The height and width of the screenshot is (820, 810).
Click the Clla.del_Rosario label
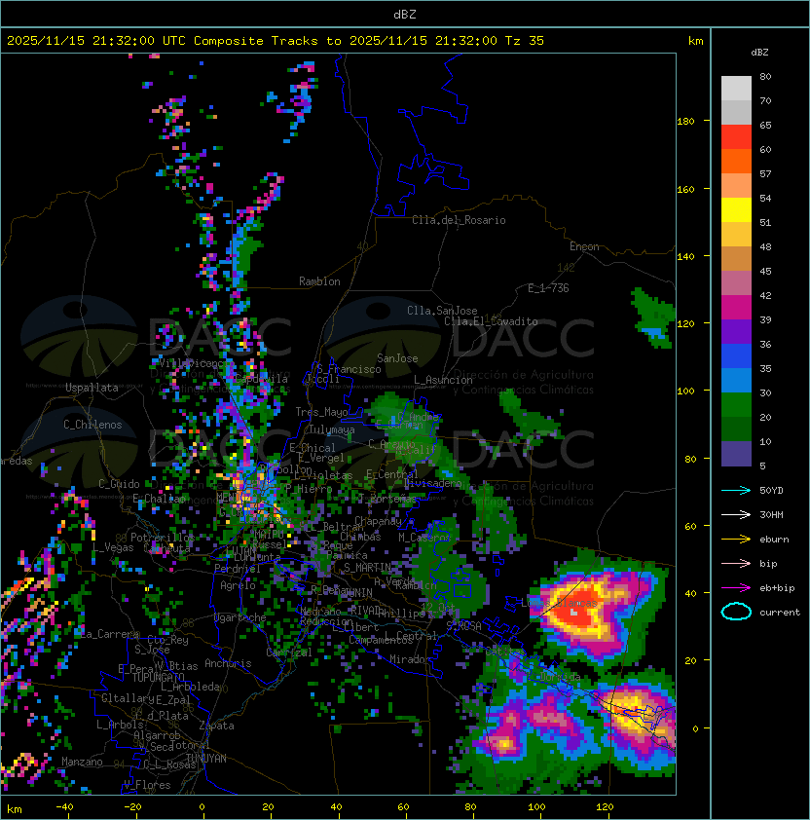point(459,220)
